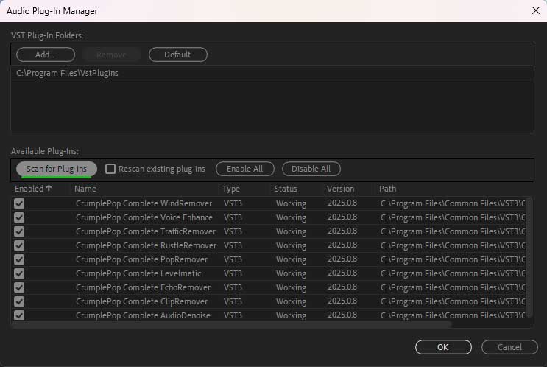The width and height of the screenshot is (547, 367).
Task: Uncheck CrumplePop Complete WindRemover enabled checkbox
Action: [x=19, y=203]
